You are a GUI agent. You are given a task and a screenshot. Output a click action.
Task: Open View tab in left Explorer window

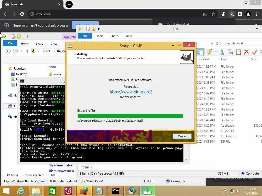[54, 44]
